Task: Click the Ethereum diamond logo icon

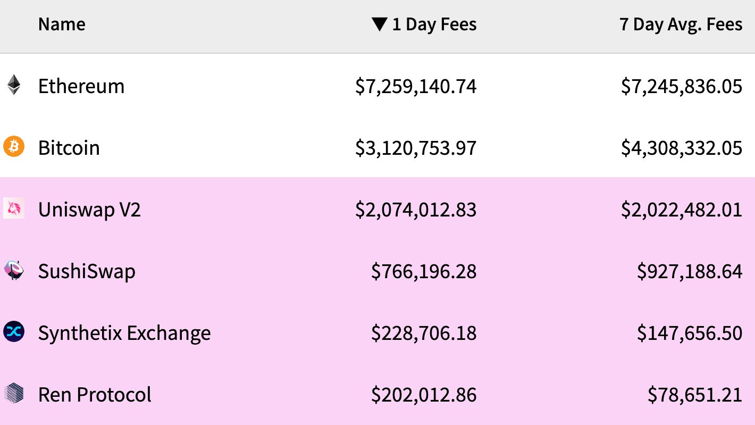Action: pos(14,85)
